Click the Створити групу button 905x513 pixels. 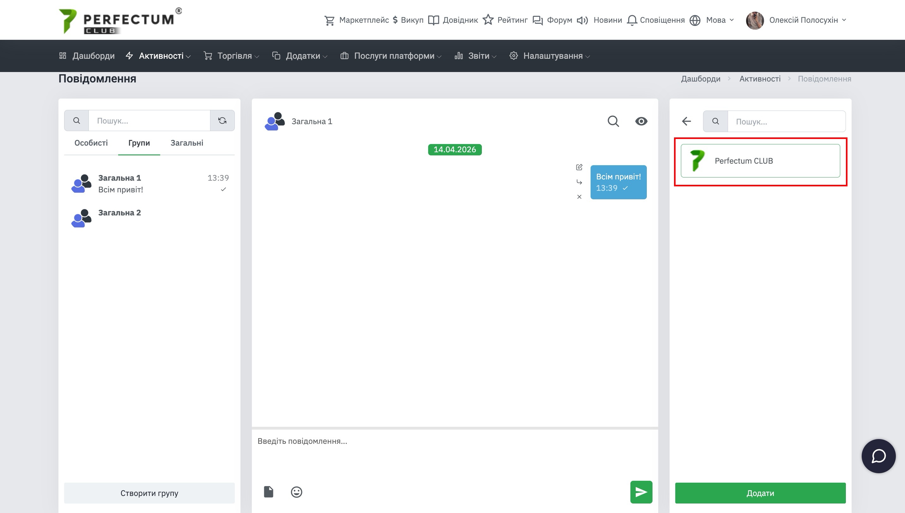pyautogui.click(x=149, y=493)
